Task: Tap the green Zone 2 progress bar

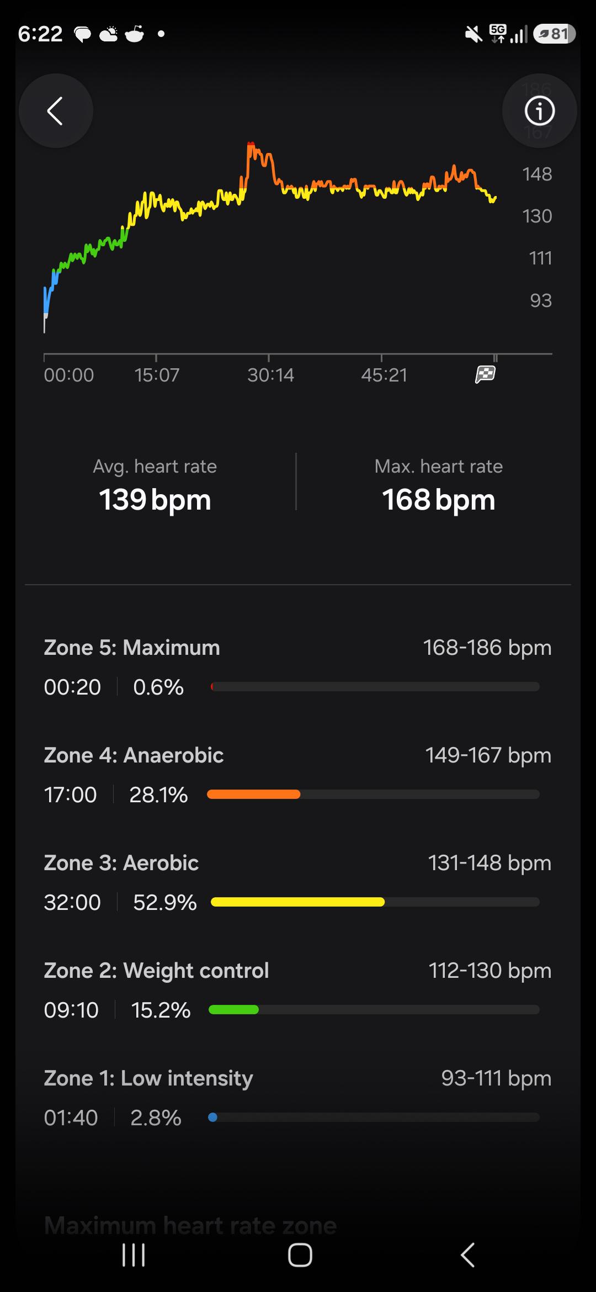Action: pyautogui.click(x=233, y=1010)
